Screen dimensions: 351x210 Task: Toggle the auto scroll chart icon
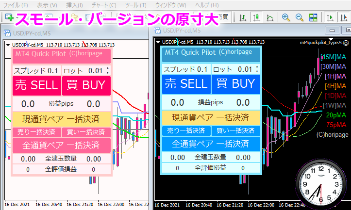click(x=330, y=17)
